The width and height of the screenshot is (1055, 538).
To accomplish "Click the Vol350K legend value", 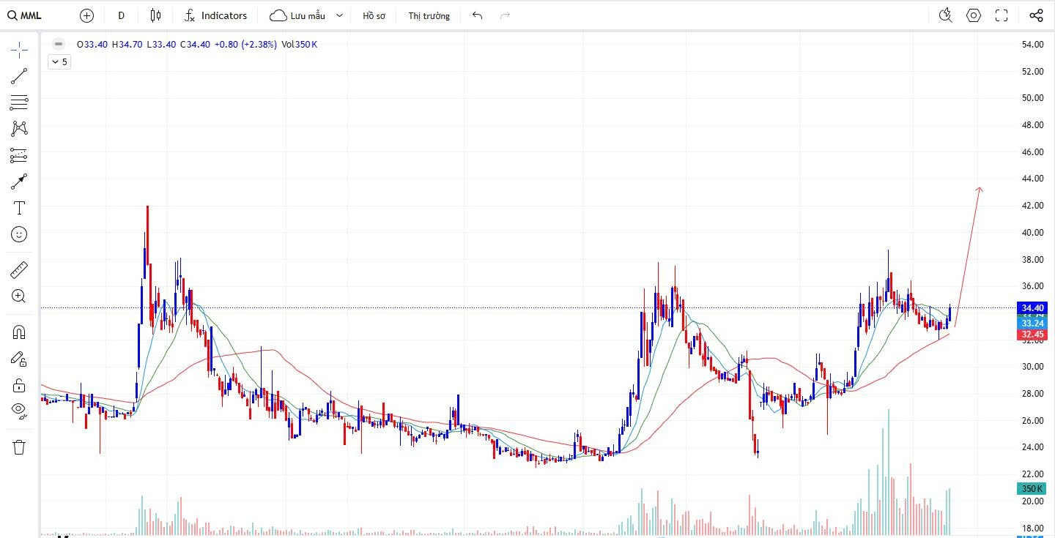I will pos(300,45).
